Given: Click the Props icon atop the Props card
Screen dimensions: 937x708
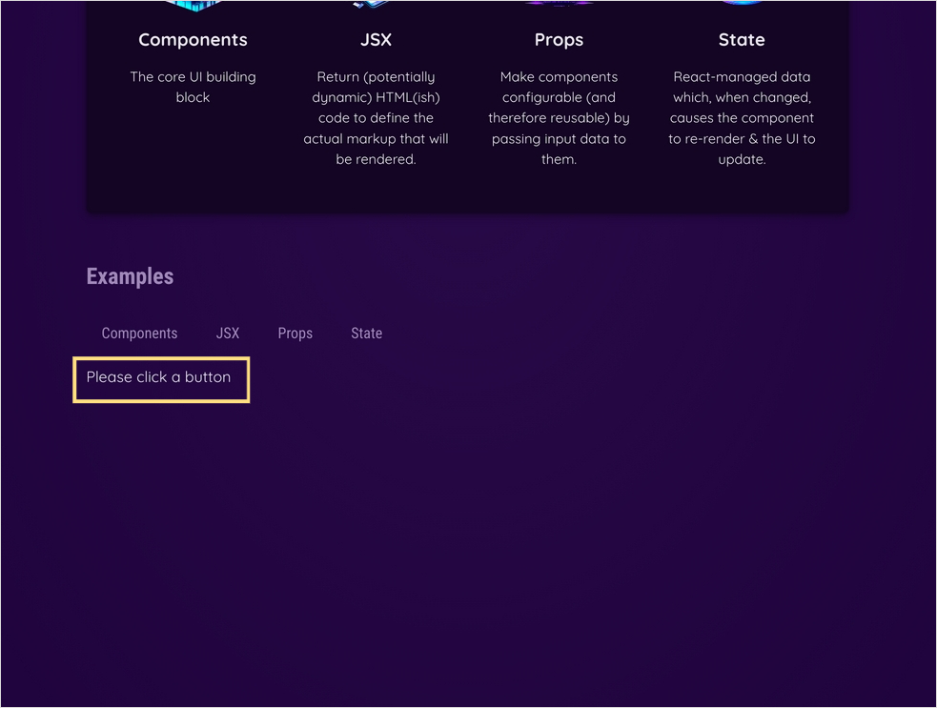Looking at the screenshot, I should click(x=559, y=5).
